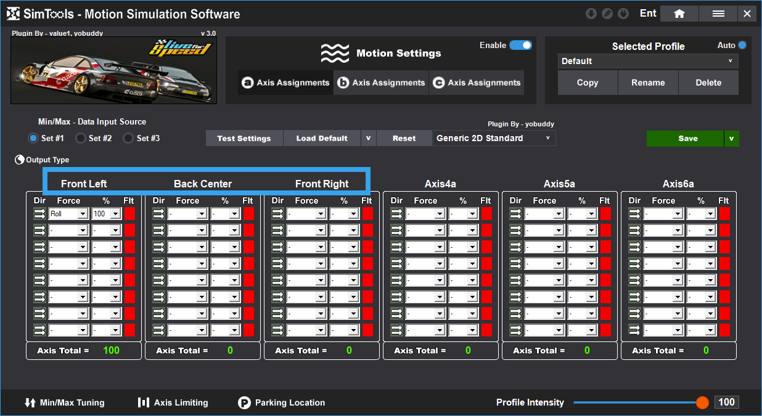Open the Default profile dropdown

pyautogui.click(x=648, y=61)
